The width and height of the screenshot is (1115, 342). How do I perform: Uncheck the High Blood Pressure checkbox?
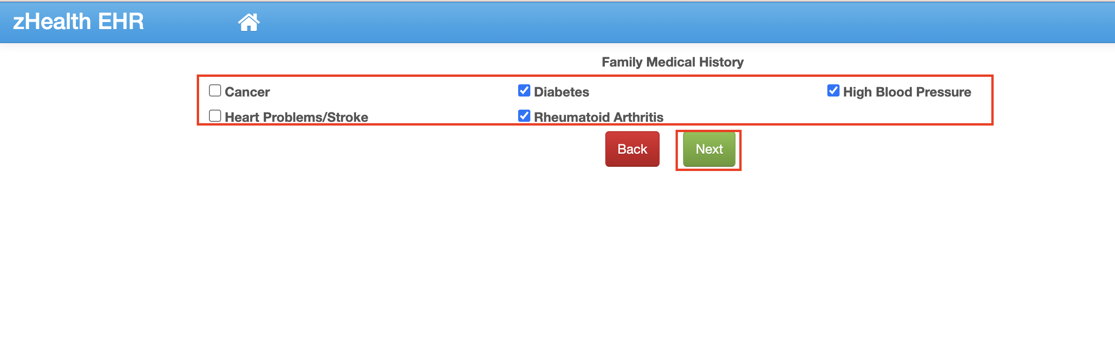click(833, 90)
